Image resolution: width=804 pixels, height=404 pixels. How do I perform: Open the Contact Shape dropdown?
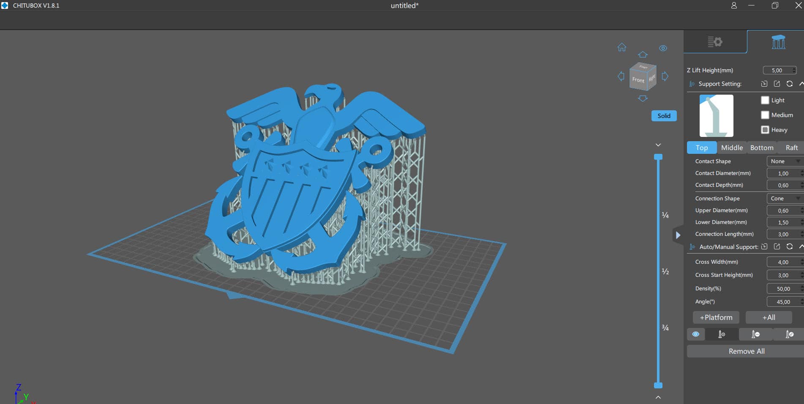785,161
